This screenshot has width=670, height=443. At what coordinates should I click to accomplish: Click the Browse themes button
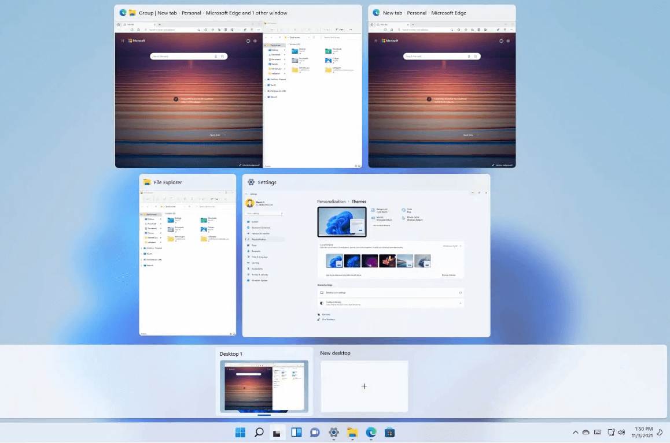click(449, 275)
